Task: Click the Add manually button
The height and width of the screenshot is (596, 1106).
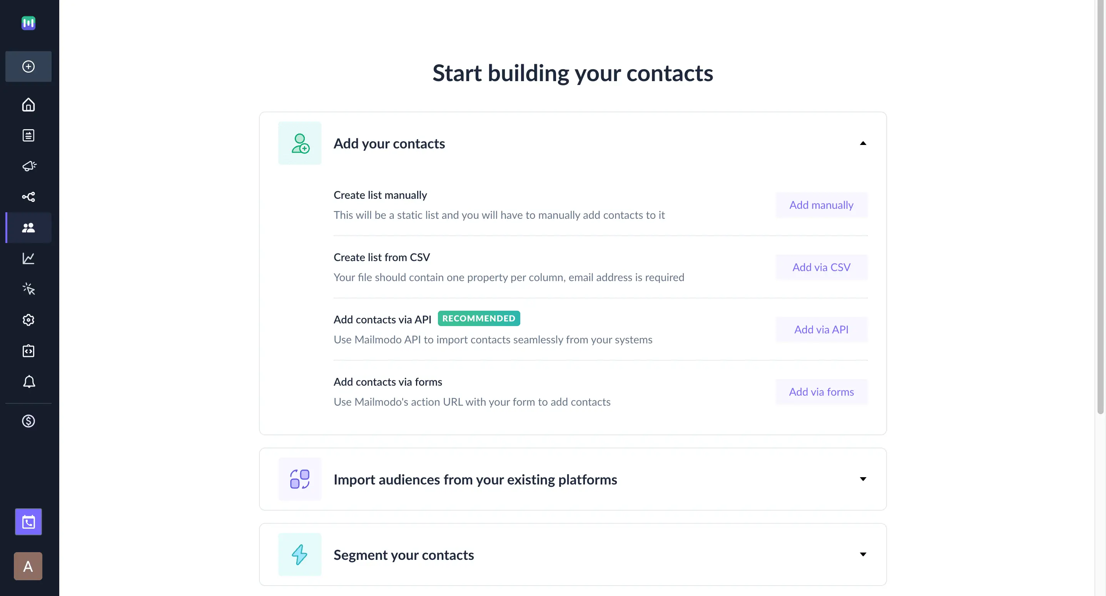Action: tap(821, 205)
